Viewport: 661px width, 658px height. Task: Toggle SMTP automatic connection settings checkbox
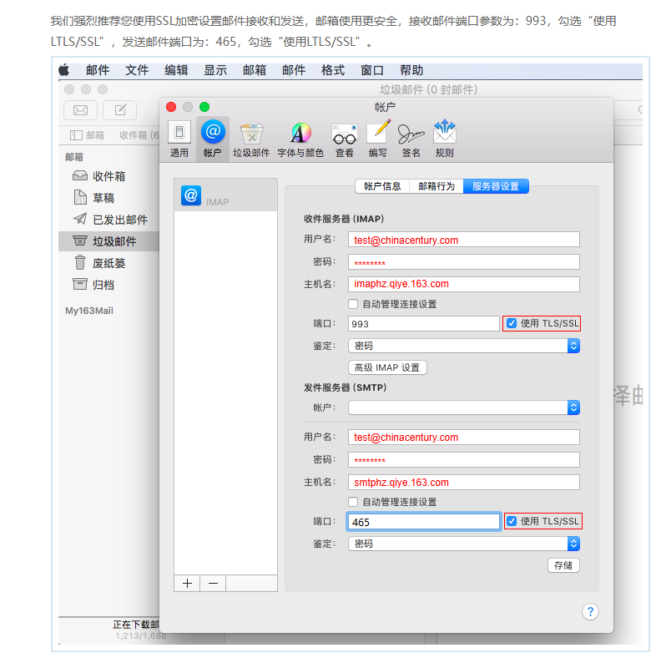click(x=353, y=502)
